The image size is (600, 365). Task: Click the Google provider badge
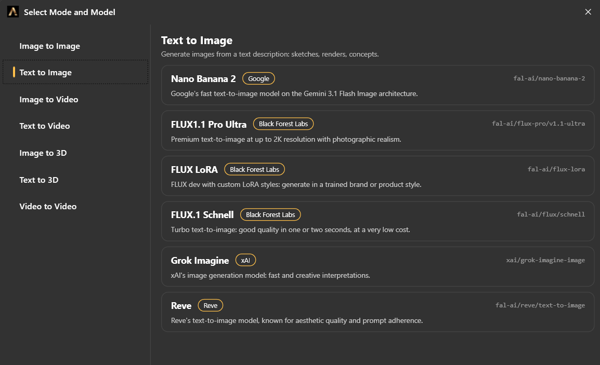(x=259, y=78)
